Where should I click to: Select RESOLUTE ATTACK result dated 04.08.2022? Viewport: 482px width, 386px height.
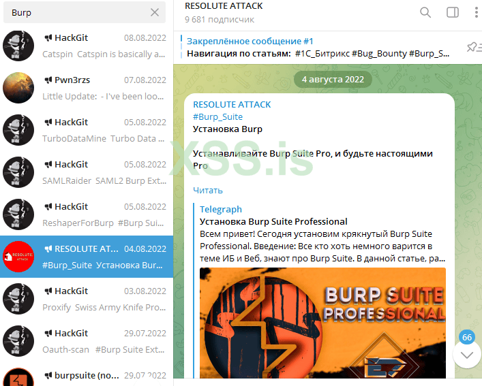point(87,257)
